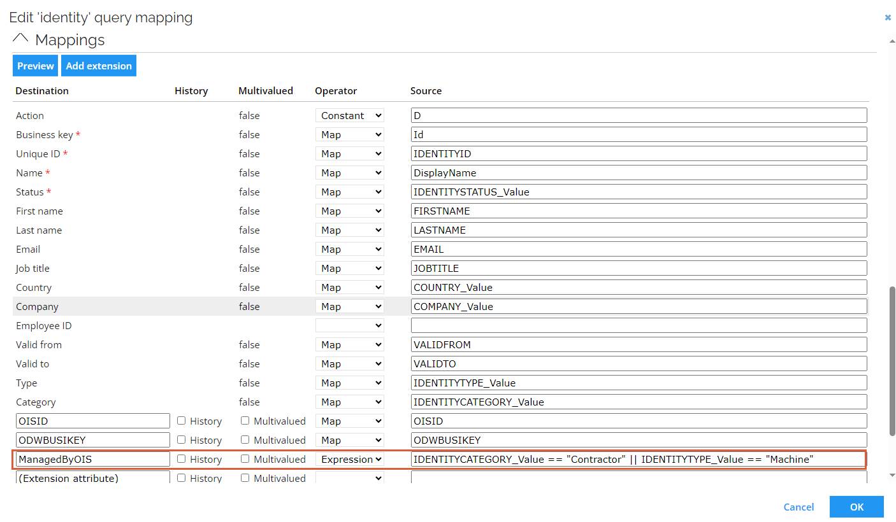This screenshot has width=896, height=522.
Task: Collapse the Mappings section chevron
Action: coord(20,38)
